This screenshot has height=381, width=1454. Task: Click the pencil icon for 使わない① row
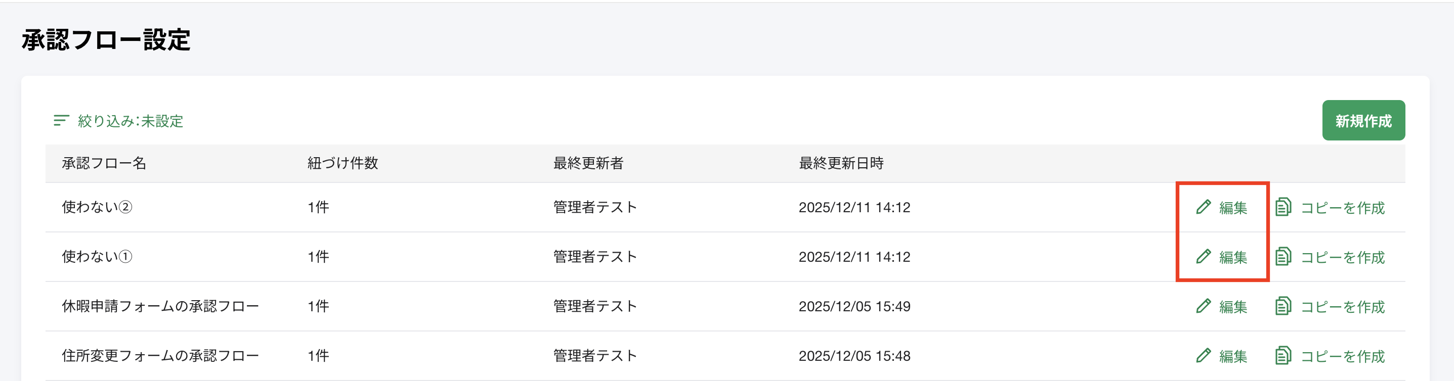point(1204,257)
